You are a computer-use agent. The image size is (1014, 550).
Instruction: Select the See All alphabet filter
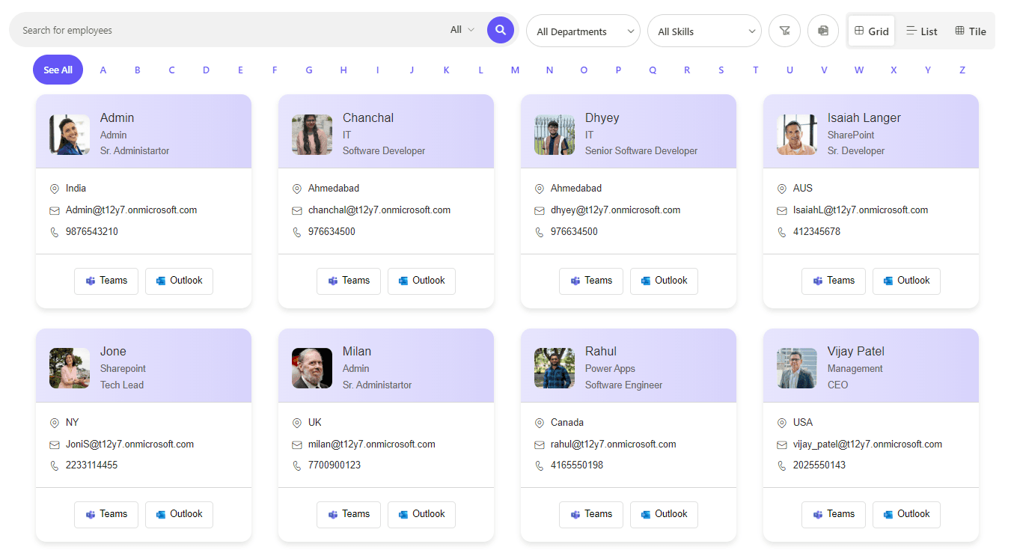pos(58,70)
